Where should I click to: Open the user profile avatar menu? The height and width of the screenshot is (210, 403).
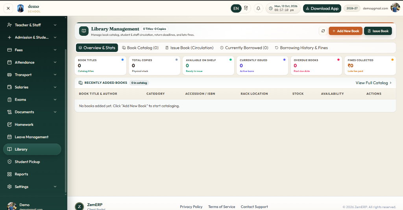click(x=395, y=8)
